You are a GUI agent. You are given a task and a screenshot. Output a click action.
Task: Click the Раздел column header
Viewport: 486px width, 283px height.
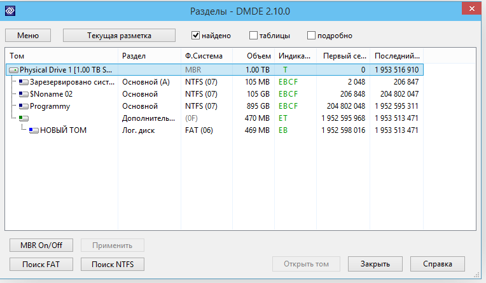(149, 56)
